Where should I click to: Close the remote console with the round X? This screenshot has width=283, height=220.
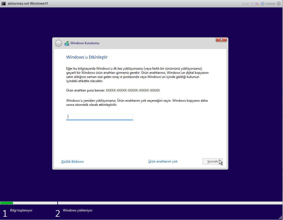279,4
